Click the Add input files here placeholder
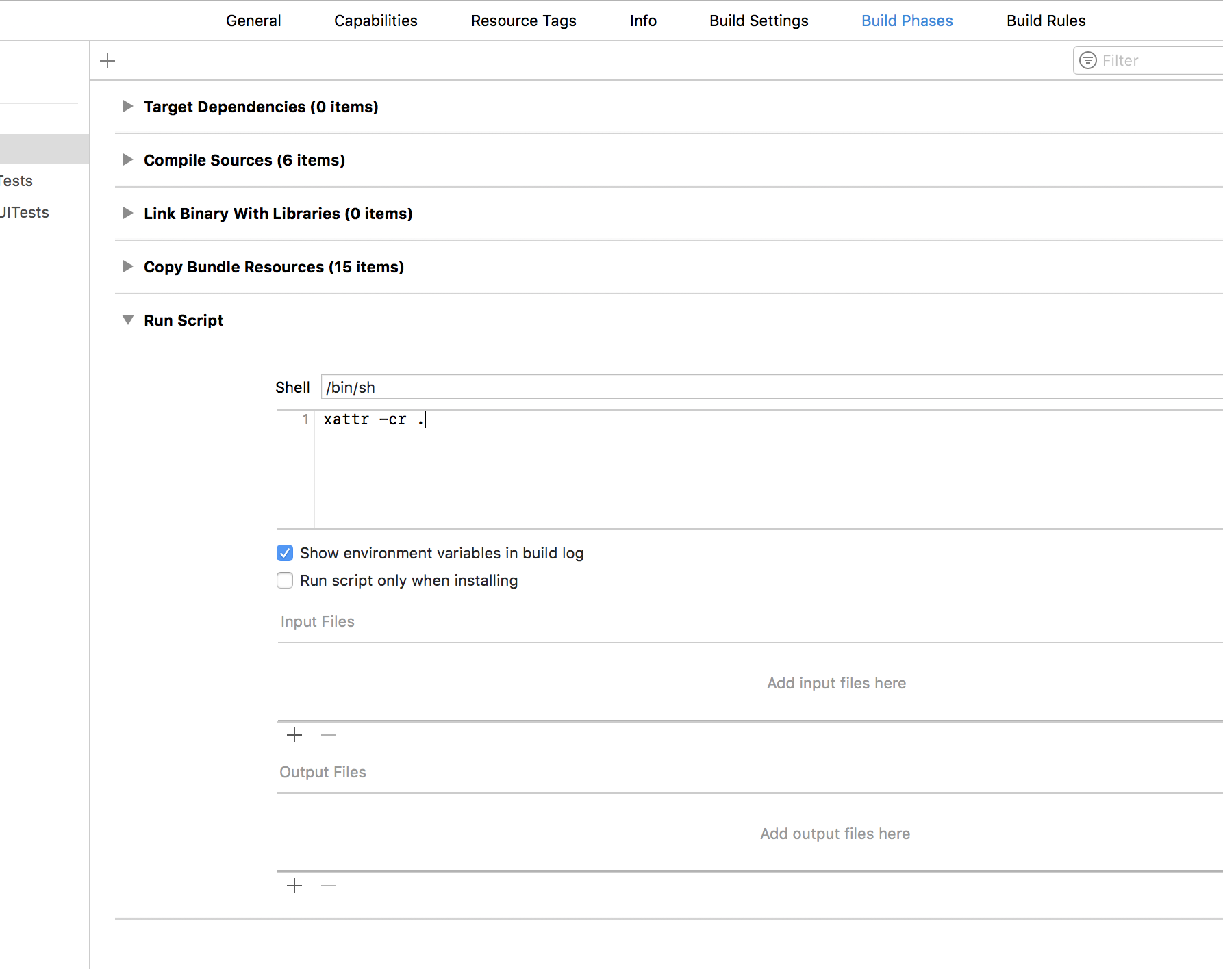Image resolution: width=1223 pixels, height=969 pixels. 836,683
